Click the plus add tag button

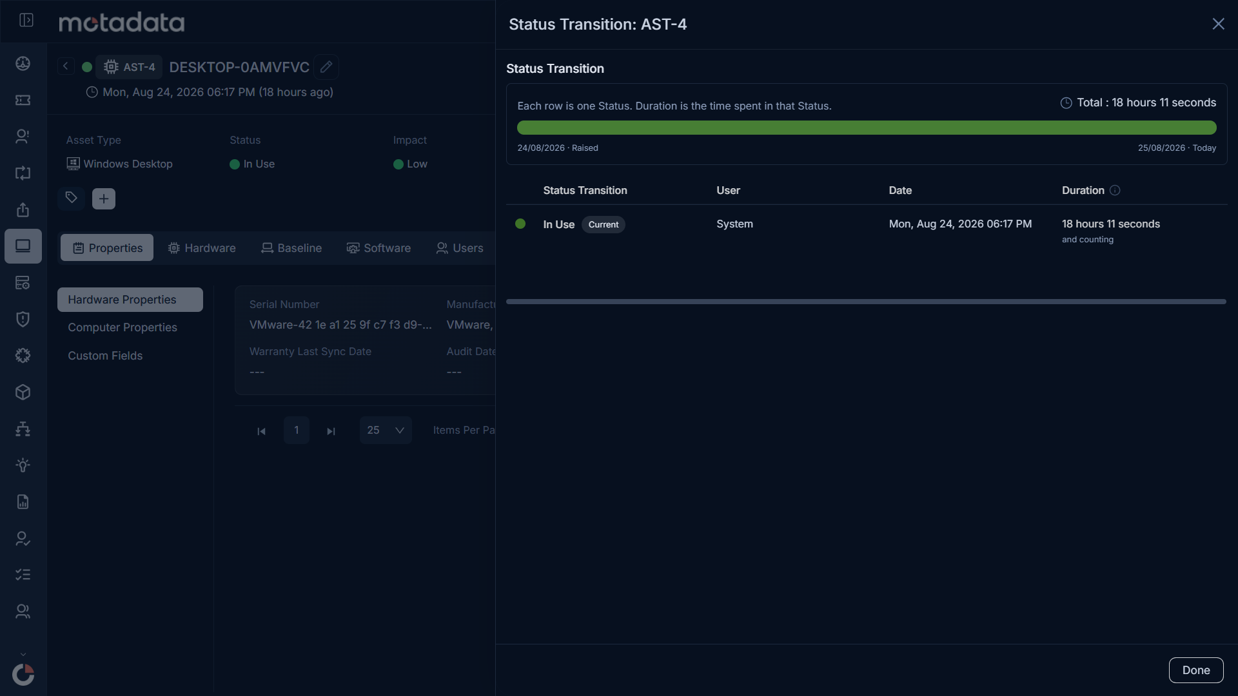tap(104, 198)
